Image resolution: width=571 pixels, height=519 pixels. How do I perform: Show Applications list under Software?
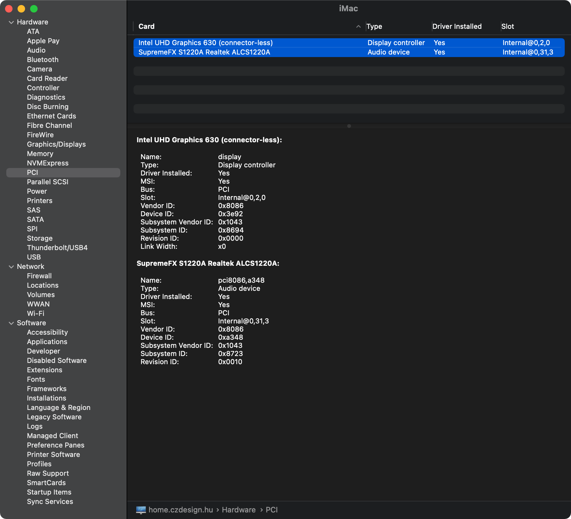click(x=47, y=342)
